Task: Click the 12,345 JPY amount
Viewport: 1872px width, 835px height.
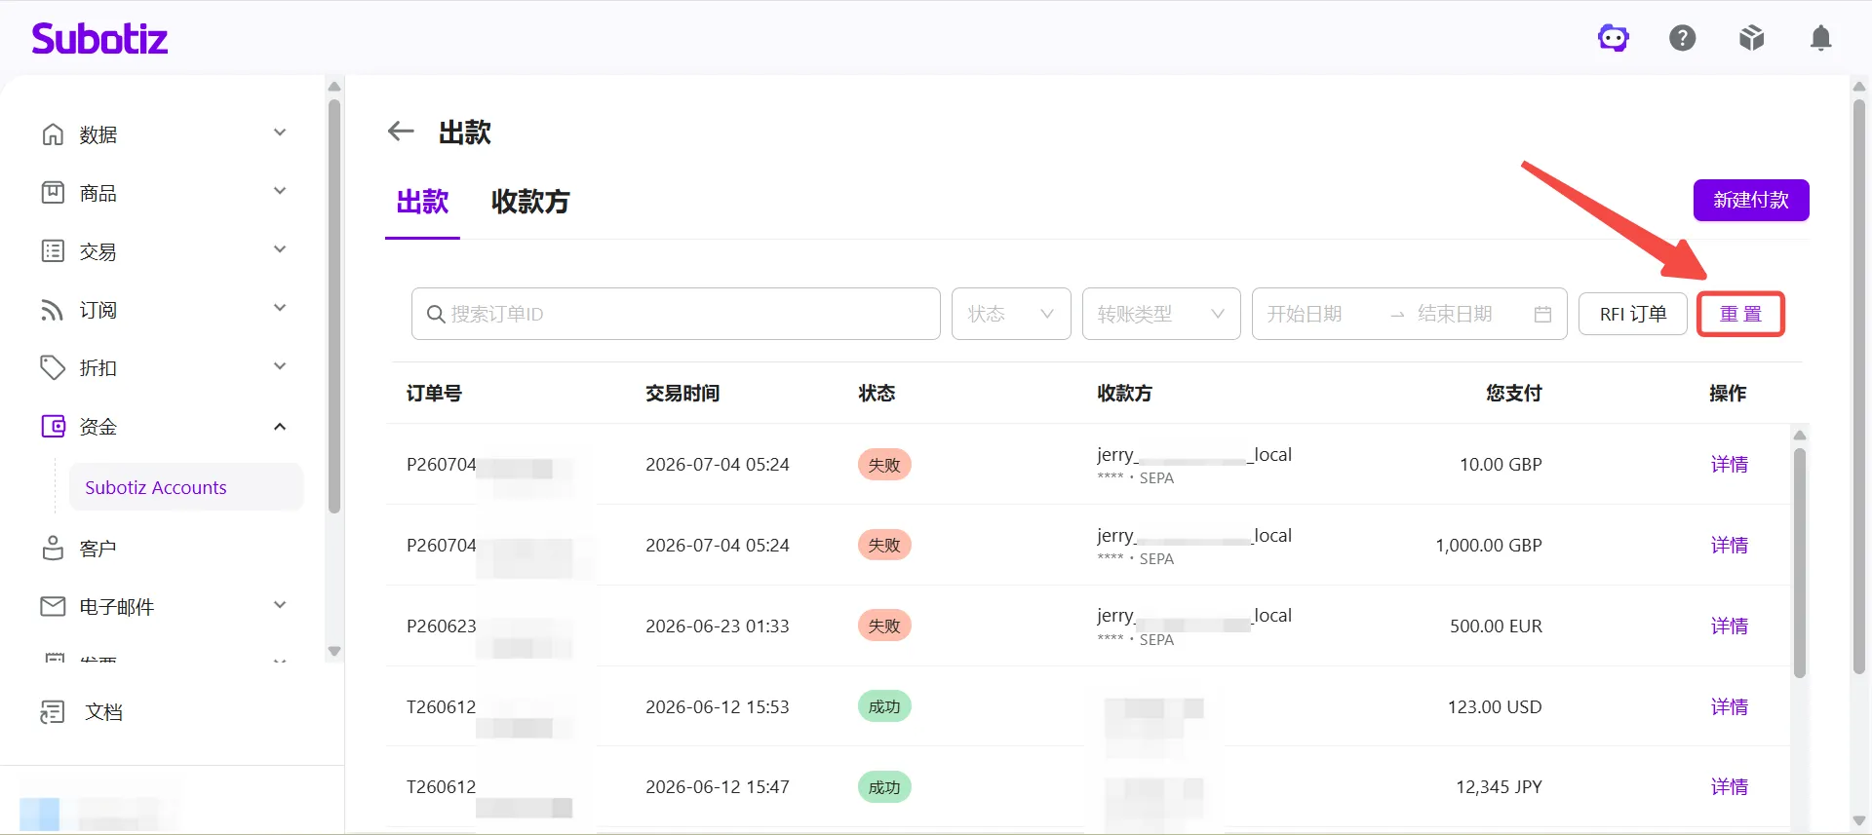Action: pos(1499,787)
